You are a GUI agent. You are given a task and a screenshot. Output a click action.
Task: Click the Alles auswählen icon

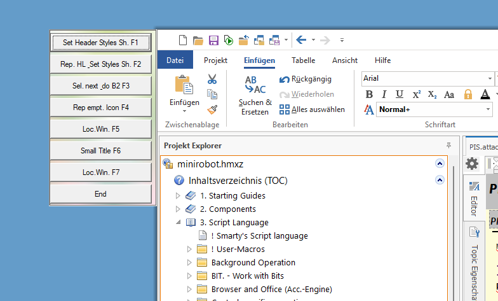285,109
